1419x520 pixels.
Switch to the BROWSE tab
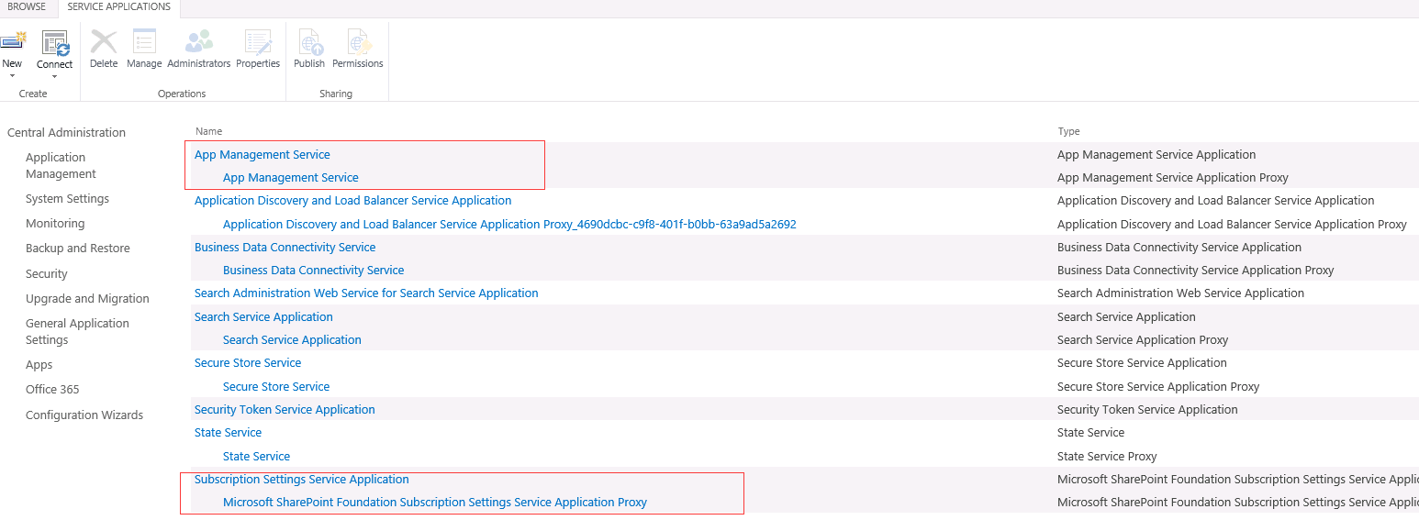[x=27, y=6]
